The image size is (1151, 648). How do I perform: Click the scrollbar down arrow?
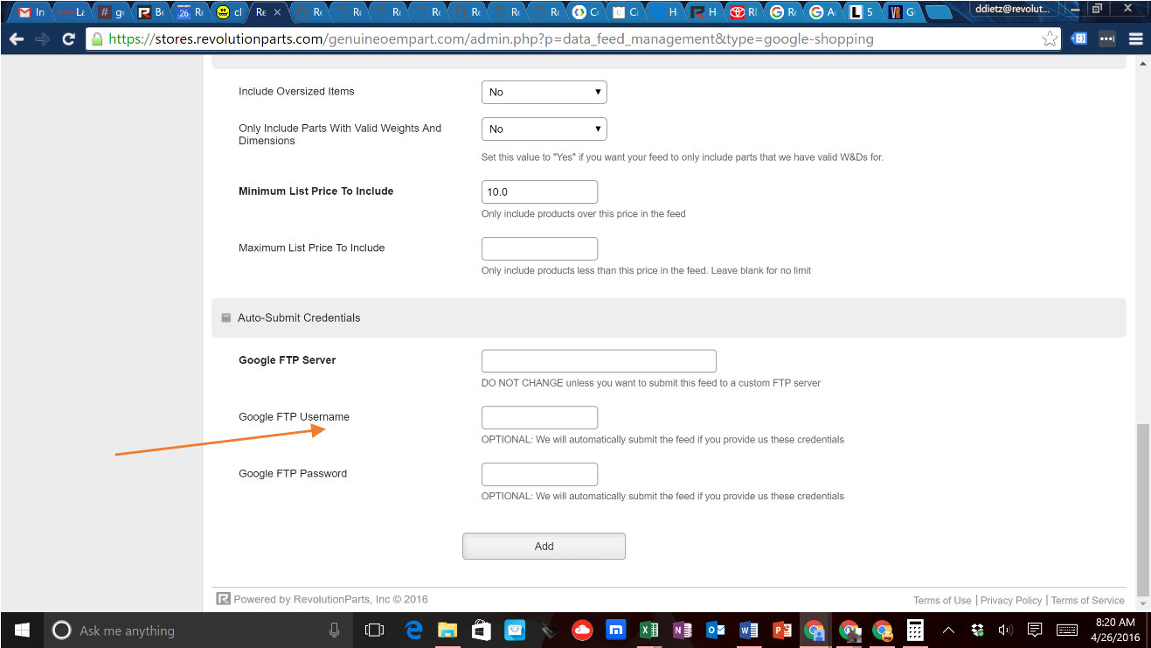point(1142,604)
